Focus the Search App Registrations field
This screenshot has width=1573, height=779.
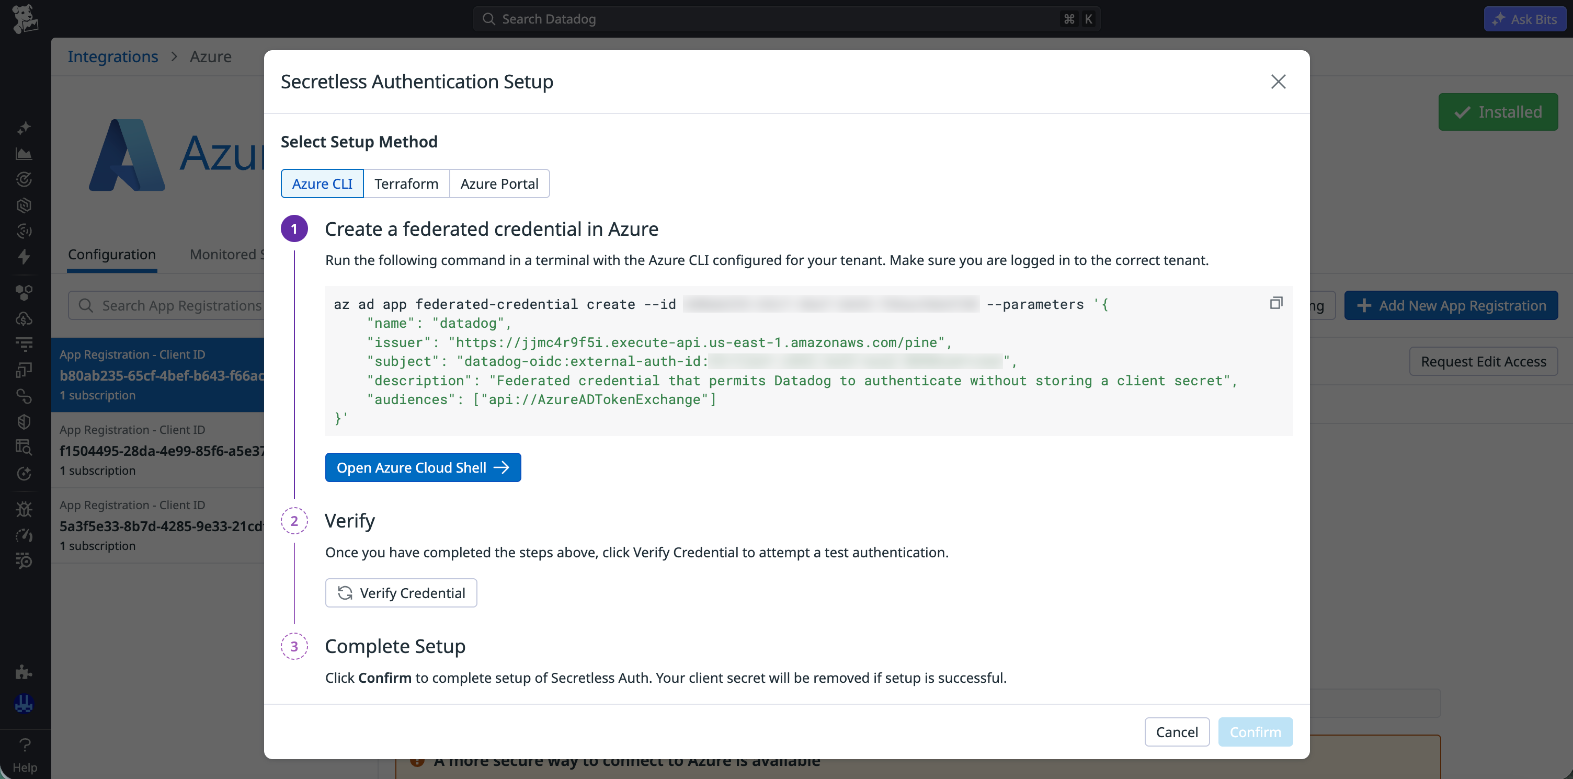coord(166,305)
